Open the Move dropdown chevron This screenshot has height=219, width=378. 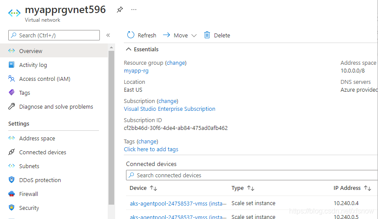point(194,36)
